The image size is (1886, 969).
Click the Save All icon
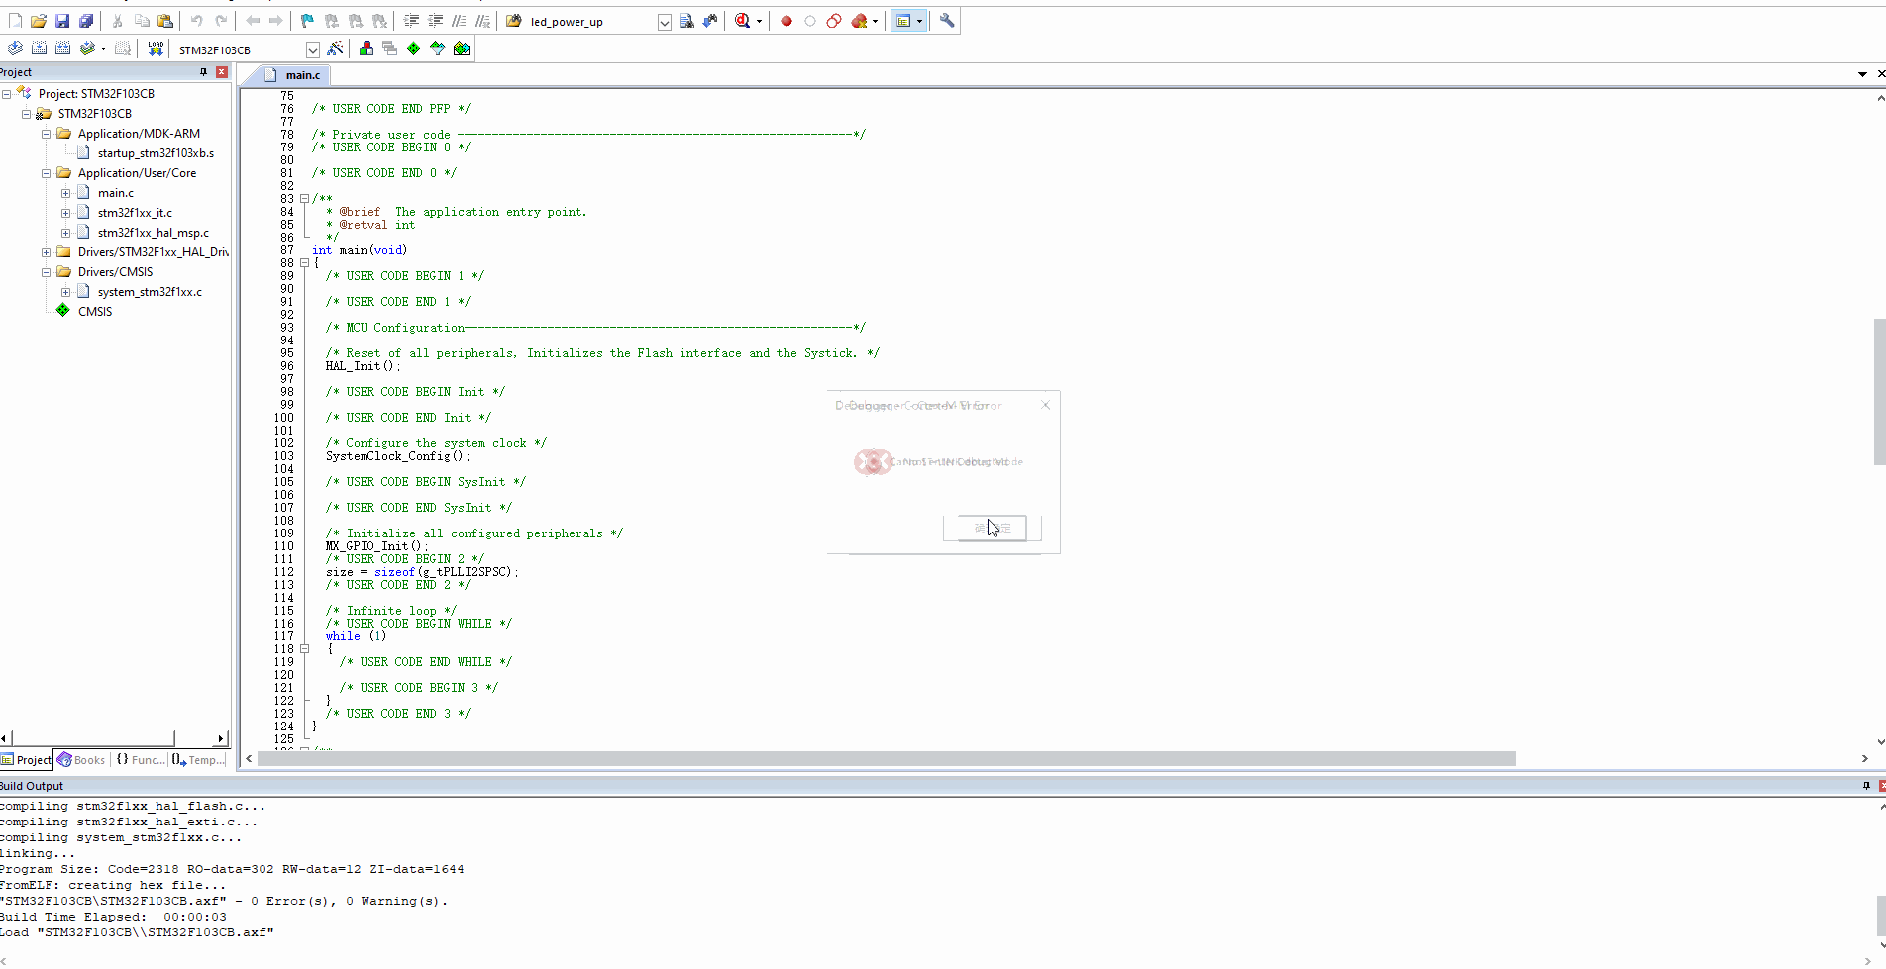tap(86, 21)
